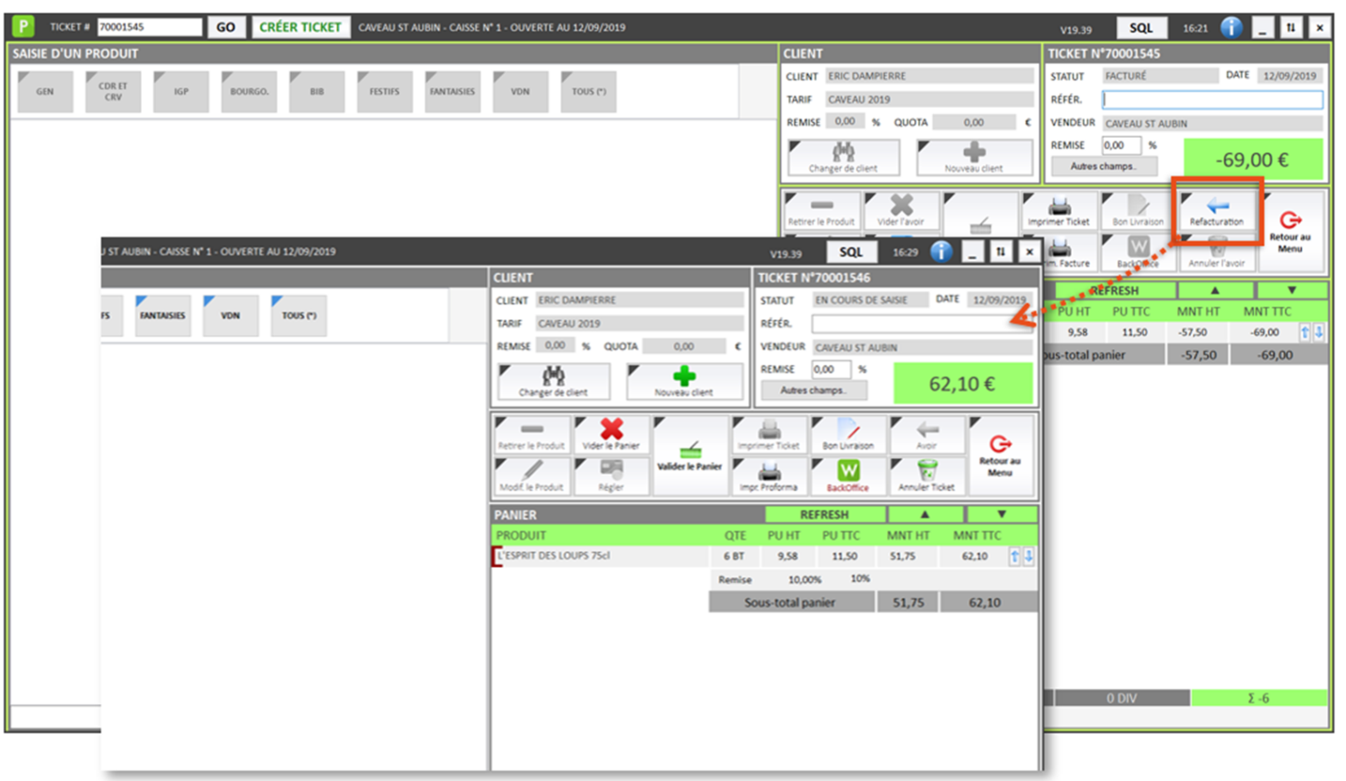The width and height of the screenshot is (1346, 781).
Task: Click the TICKET # number input field
Action: click(x=149, y=27)
